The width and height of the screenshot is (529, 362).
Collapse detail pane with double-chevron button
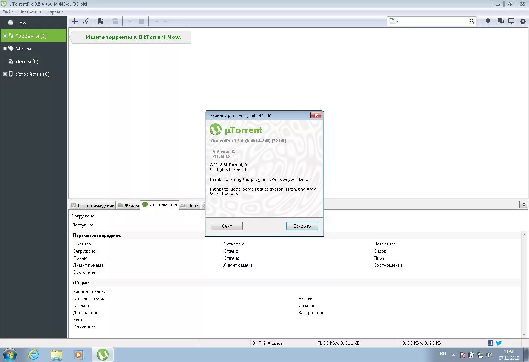coord(523,204)
